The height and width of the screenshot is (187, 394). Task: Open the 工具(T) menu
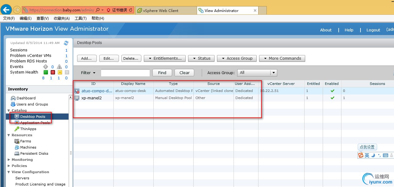tap(81, 18)
